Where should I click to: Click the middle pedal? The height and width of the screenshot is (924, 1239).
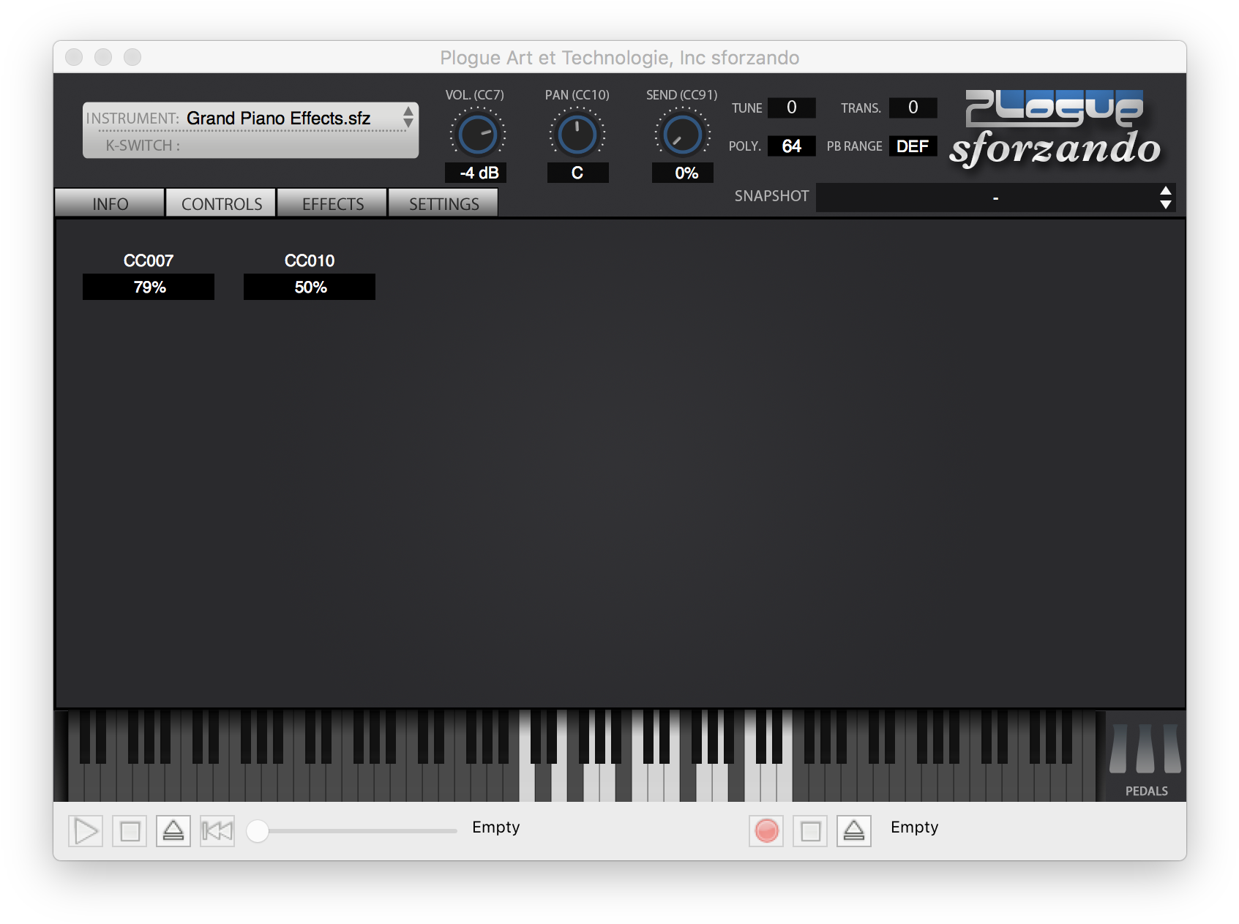(x=1145, y=748)
